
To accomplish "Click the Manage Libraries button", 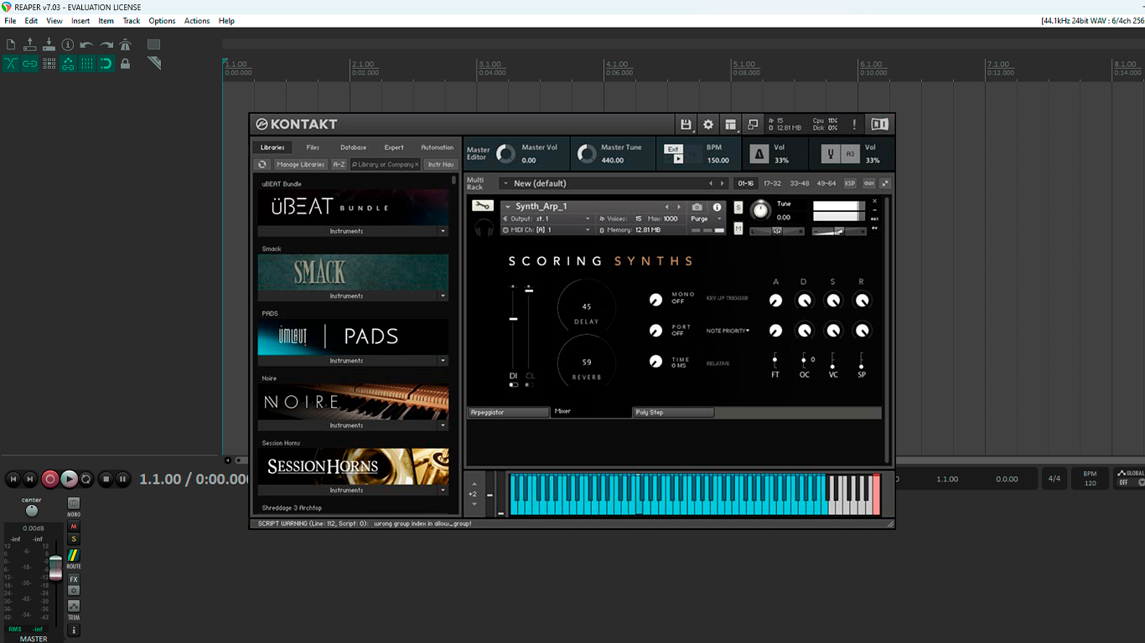I will (301, 165).
